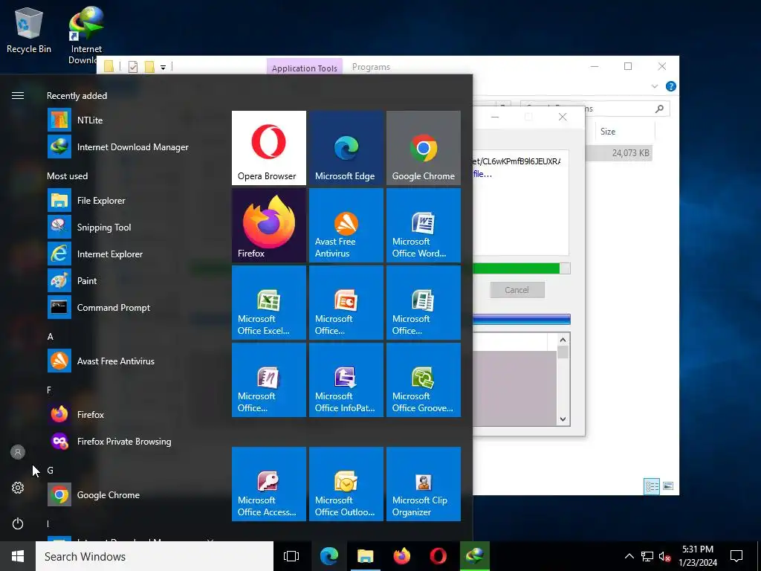Click the blue progress bar in download dialog
Viewport: 761px width, 571px height.
click(521, 319)
